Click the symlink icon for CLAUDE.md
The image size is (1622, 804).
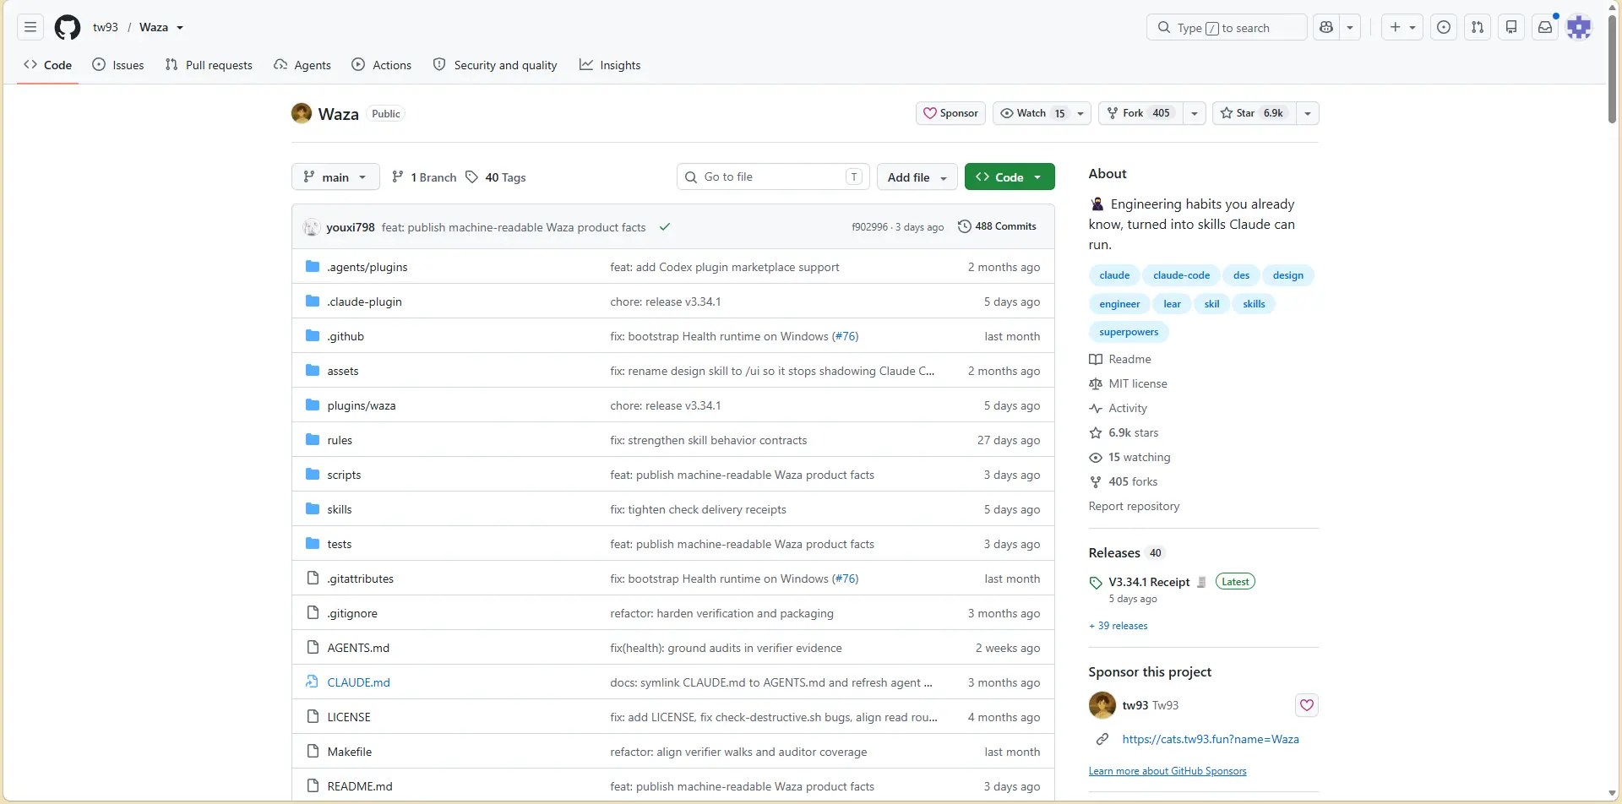click(x=313, y=682)
